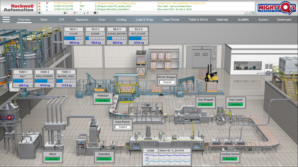Click the acknowledge checkmark icon in alarm banner
Image resolution: width=298 pixels, height=167 pixels.
(x=246, y=13)
